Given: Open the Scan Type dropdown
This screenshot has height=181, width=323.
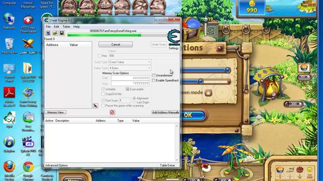Looking at the screenshot, I should tap(130, 62).
